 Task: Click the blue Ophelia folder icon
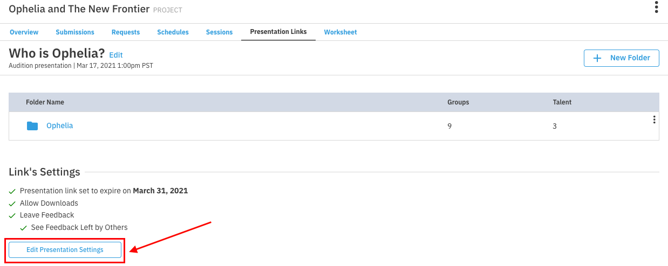[32, 126]
